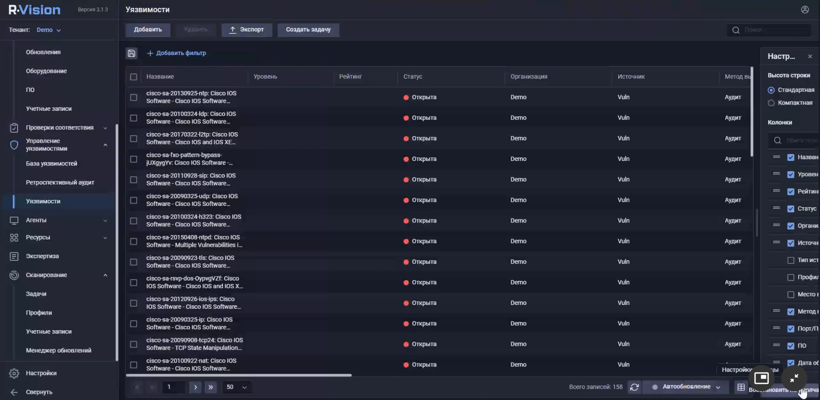Click the Settings gear in sidebar
820x400 pixels.
14,373
